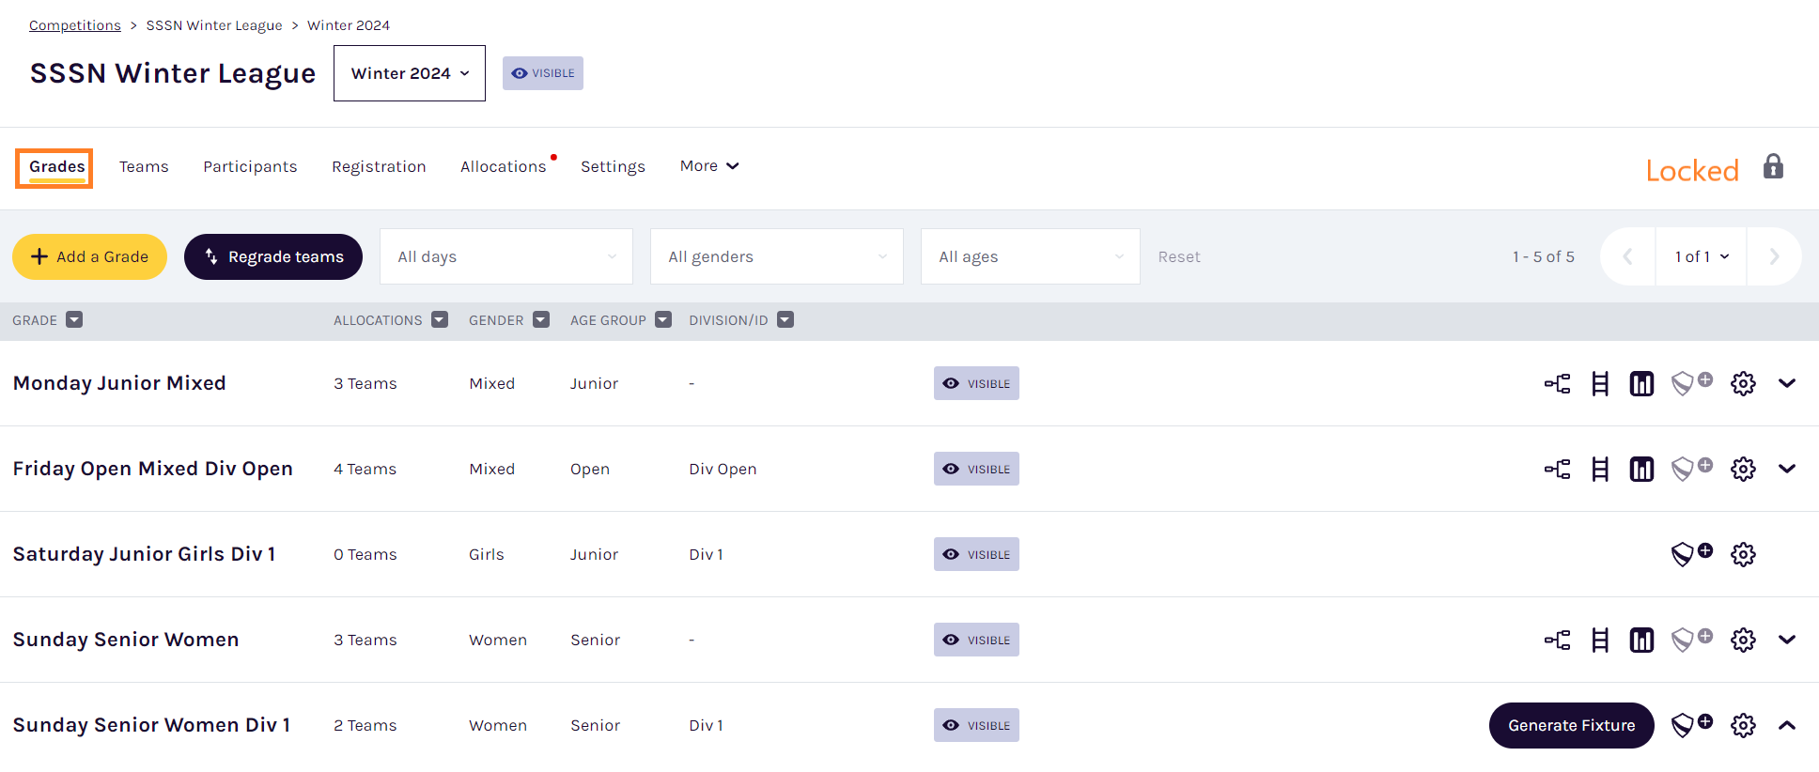The width and height of the screenshot is (1819, 772).
Task: Toggle visibility of Sunday Senior Women Div 1
Action: [x=976, y=725]
